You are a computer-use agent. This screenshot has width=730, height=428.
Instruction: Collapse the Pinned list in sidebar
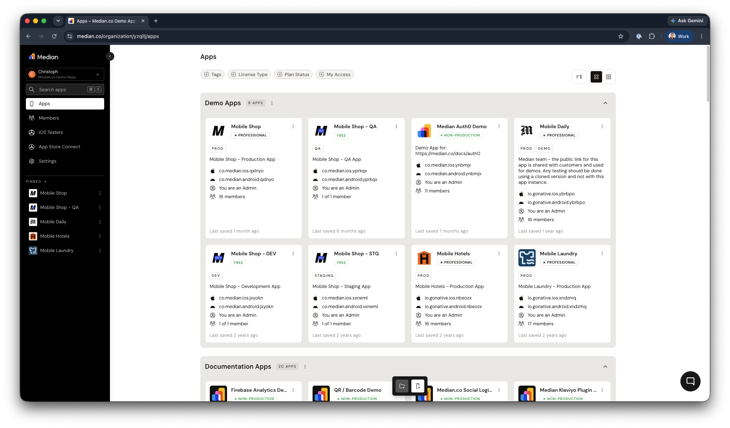(x=36, y=182)
